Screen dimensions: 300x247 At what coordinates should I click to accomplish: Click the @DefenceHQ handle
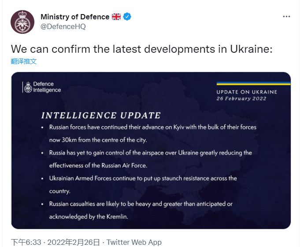click(63, 26)
